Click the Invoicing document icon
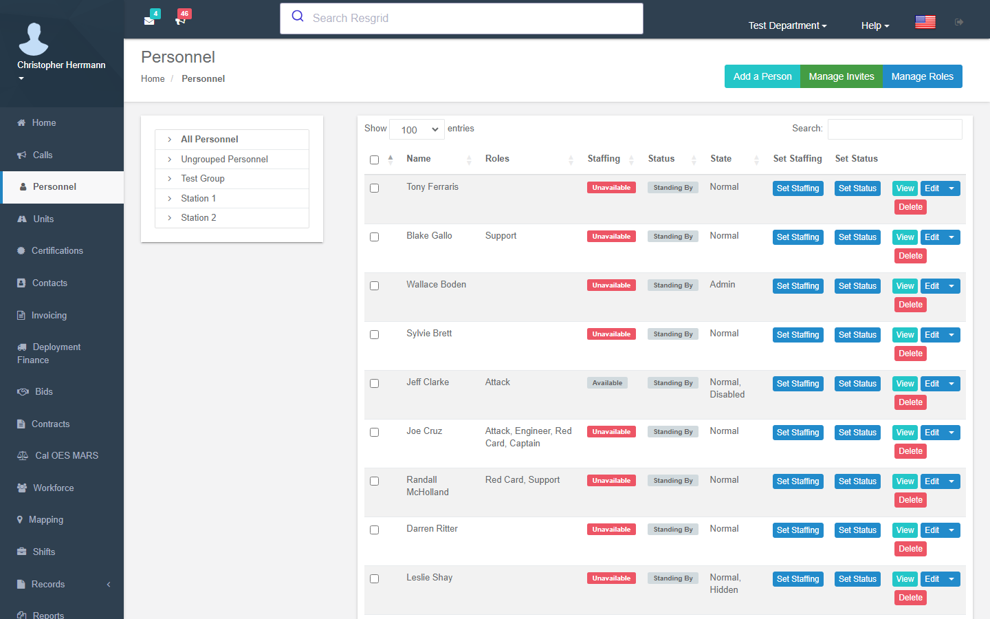990x619 pixels. pos(21,315)
